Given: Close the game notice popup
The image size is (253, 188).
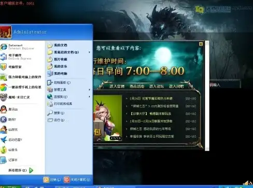Looking at the screenshot, I should point(201,44).
